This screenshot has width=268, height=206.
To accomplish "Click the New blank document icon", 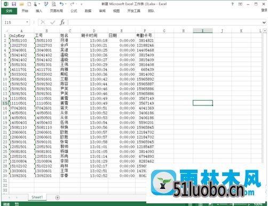I will (x=29, y=4).
